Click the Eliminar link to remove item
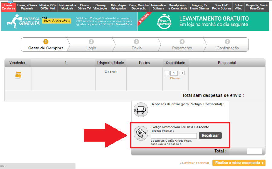Image resolution: width=272 pixels, height=169 pixels. point(175,78)
